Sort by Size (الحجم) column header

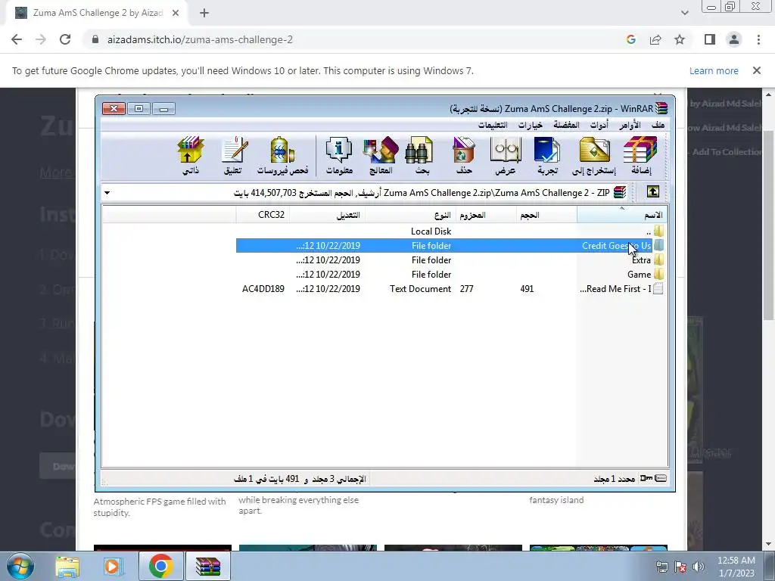[x=546, y=215]
